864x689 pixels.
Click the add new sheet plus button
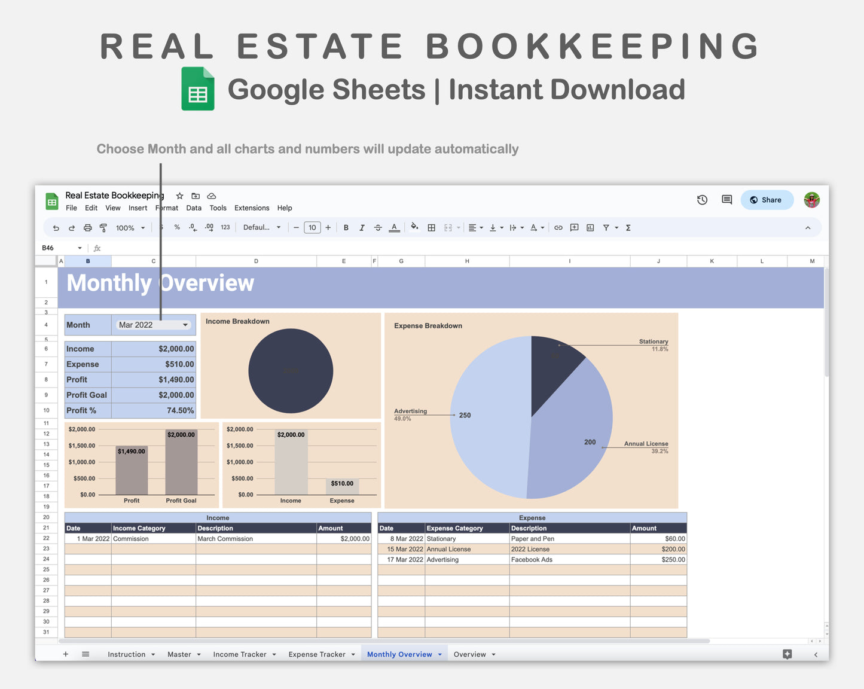pyautogui.click(x=66, y=654)
